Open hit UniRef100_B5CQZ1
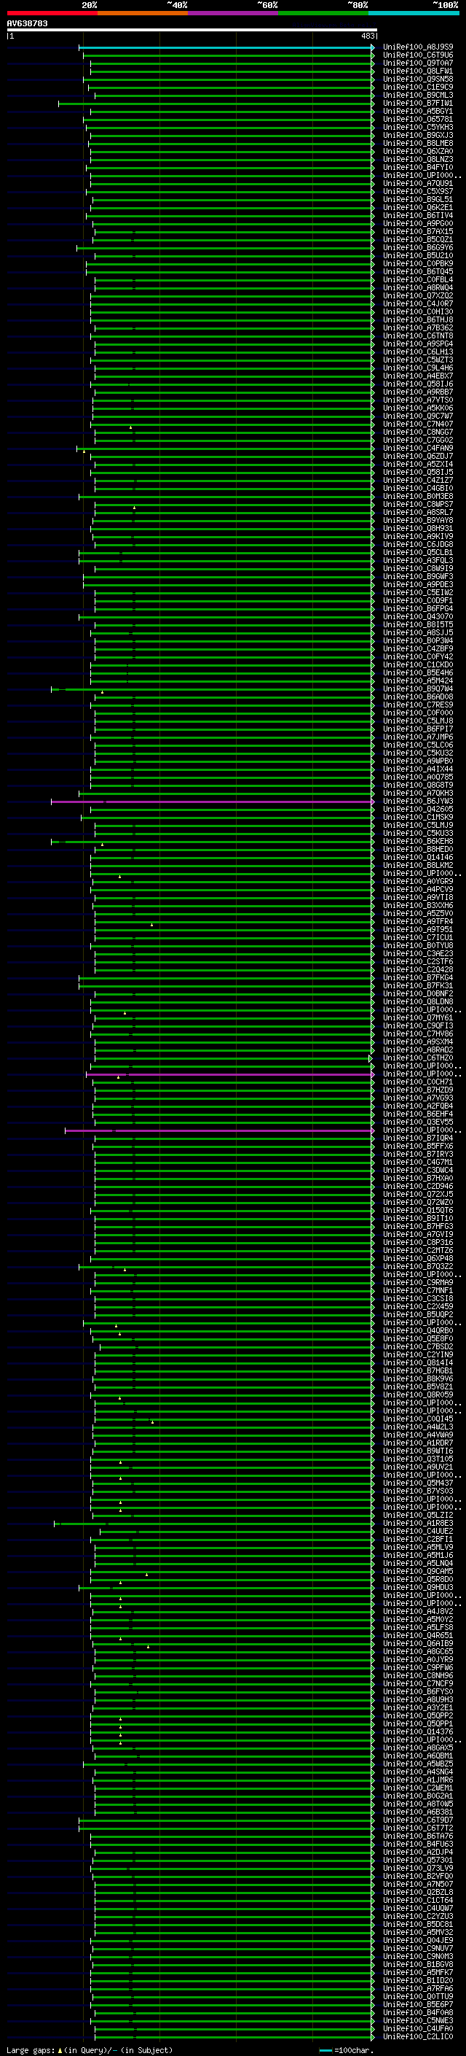 (x=418, y=239)
